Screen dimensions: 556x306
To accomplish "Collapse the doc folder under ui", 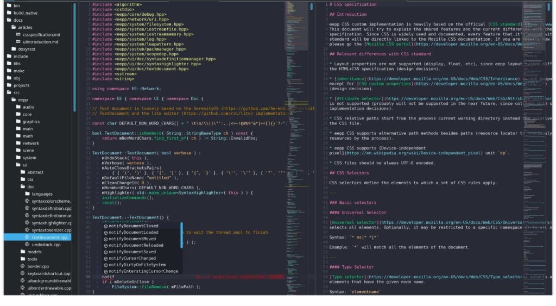I will click(x=23, y=186).
